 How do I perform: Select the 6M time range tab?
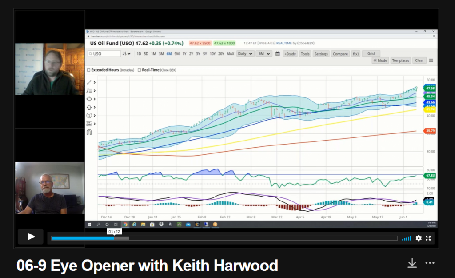click(169, 54)
